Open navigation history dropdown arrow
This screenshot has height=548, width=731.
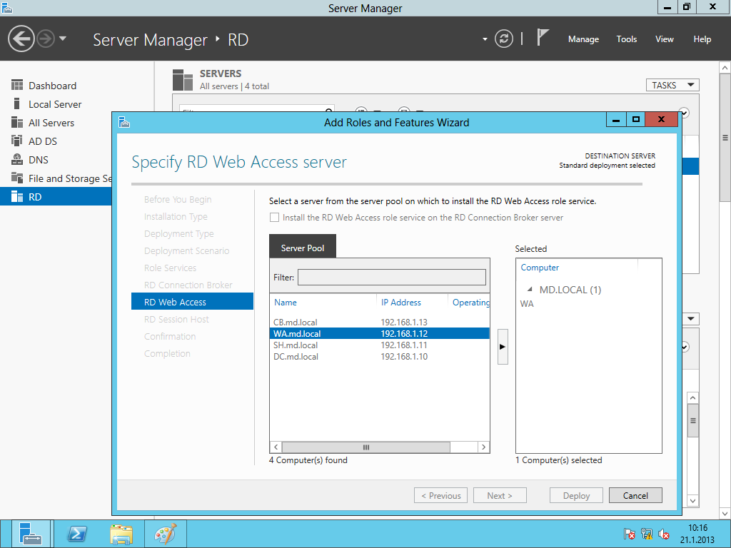(x=63, y=39)
